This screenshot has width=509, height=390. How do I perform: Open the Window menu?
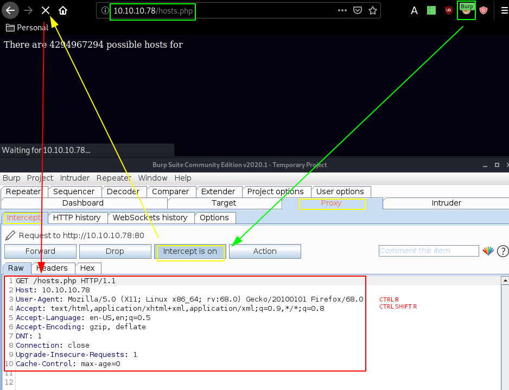pos(152,178)
